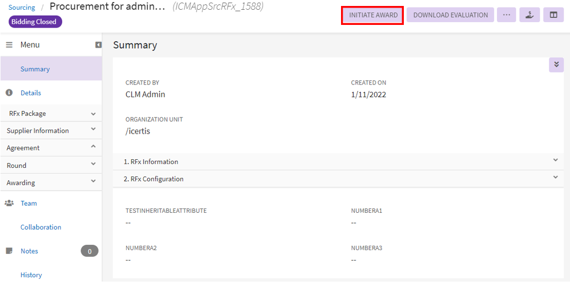Expand Supplier Information in sidebar
Screen dimensions: 570x287
[x=93, y=130]
